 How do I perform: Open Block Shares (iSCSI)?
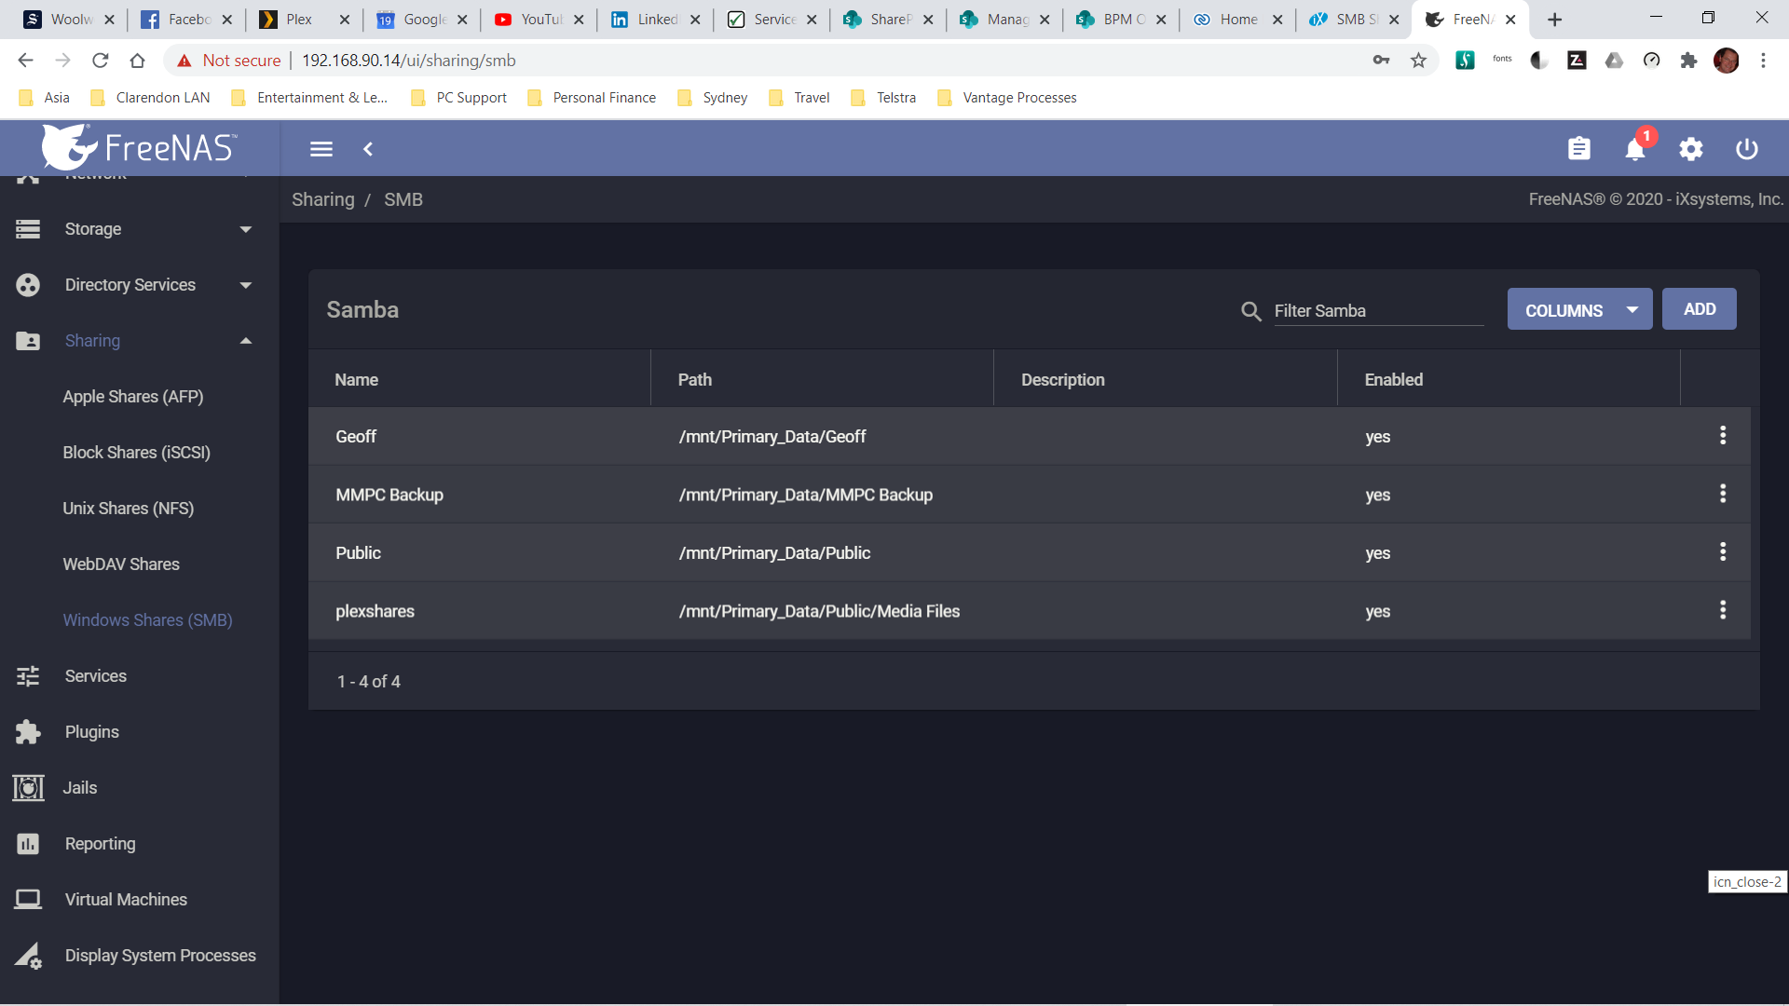137,453
